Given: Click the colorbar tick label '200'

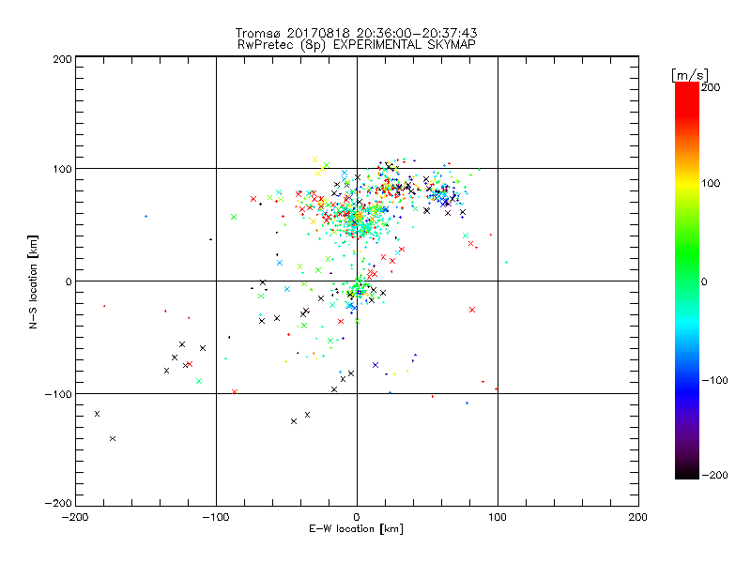Looking at the screenshot, I should tap(711, 87).
